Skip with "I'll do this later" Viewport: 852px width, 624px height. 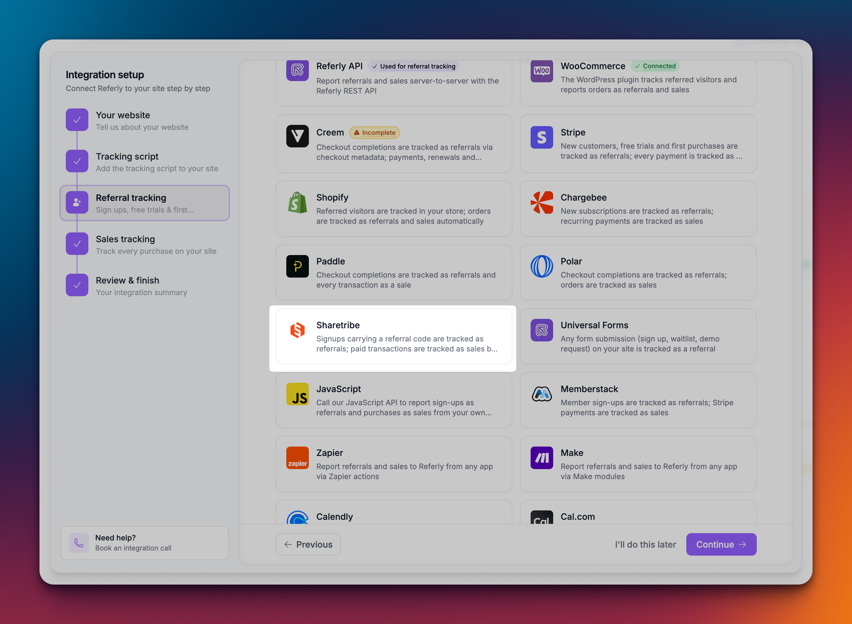645,544
